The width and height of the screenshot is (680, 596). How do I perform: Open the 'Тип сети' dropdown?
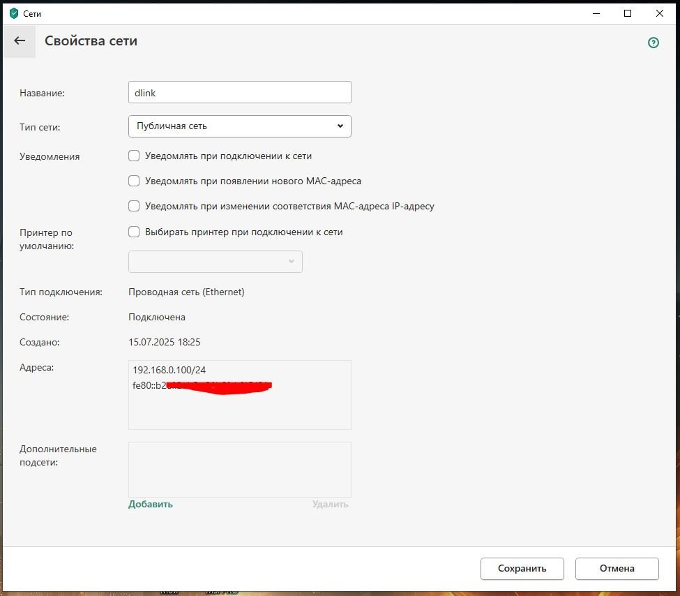tap(239, 126)
